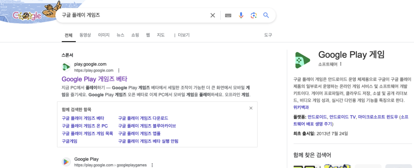Screen dimensions: 414x168
Task: Search 구글 플레이 게임즈 앱플 suggestion
Action: pos(139,133)
